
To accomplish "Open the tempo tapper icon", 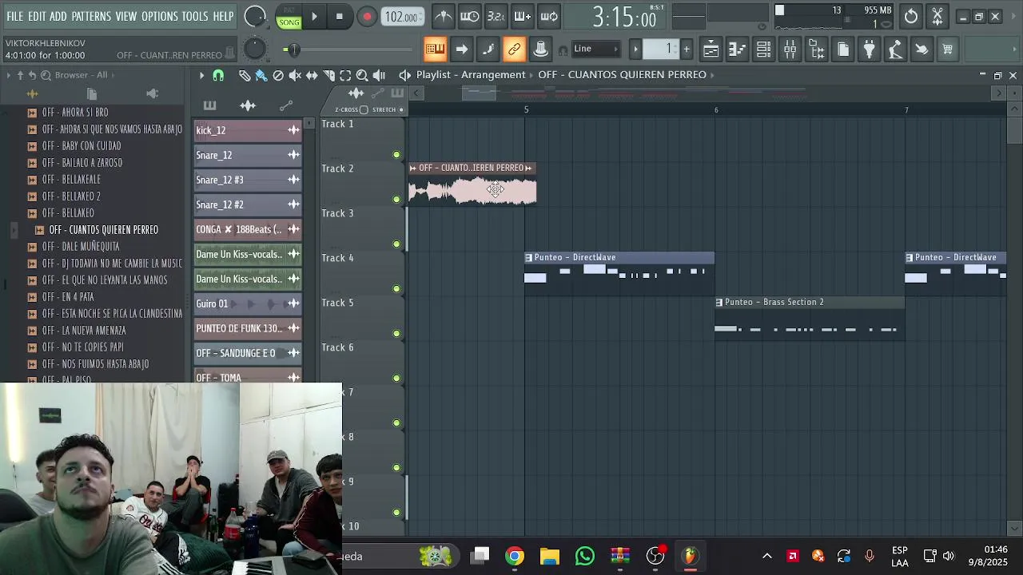I will click(895, 50).
